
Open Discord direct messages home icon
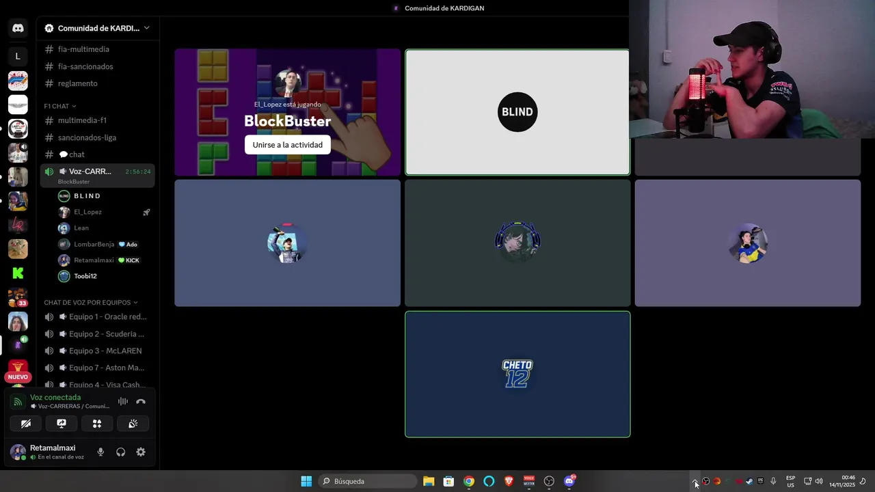pos(18,29)
